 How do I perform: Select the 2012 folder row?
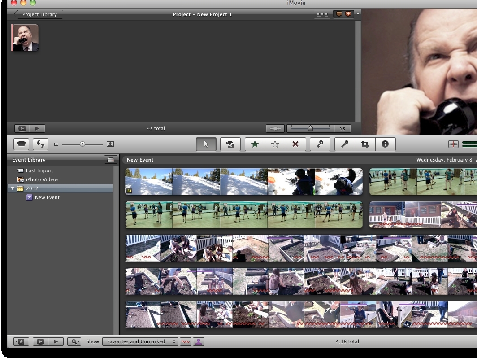click(60, 188)
